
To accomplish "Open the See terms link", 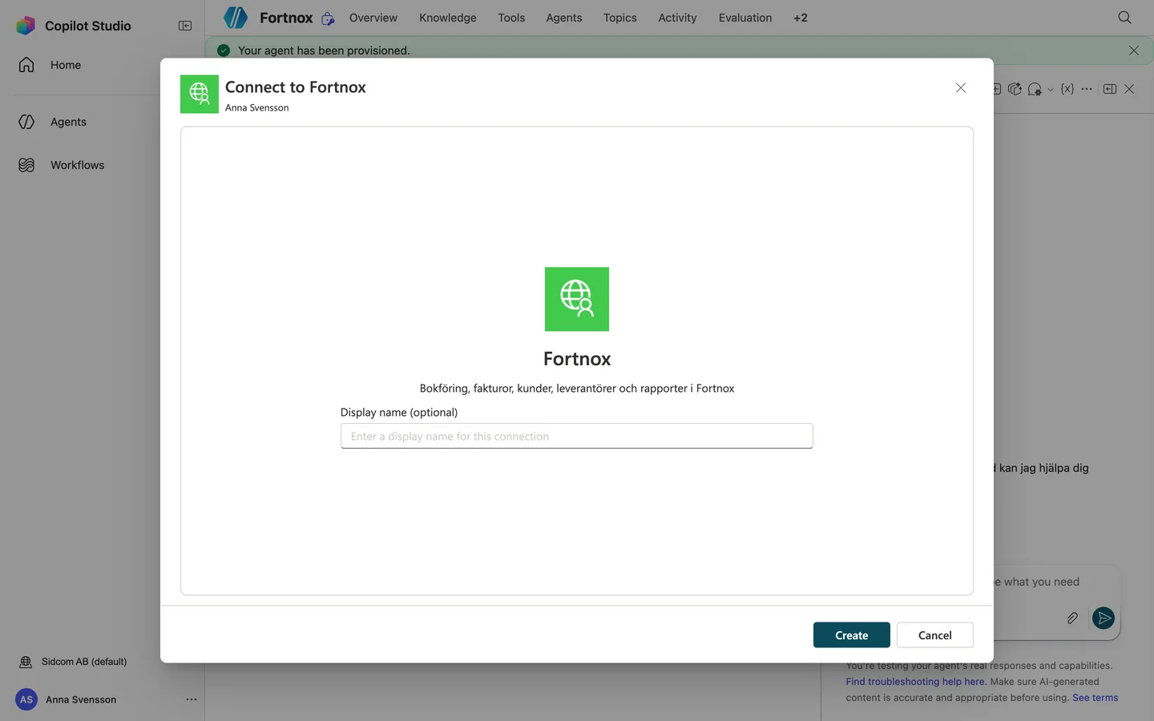I will point(1095,698).
